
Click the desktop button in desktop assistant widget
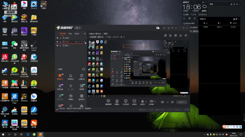tap(186, 14)
